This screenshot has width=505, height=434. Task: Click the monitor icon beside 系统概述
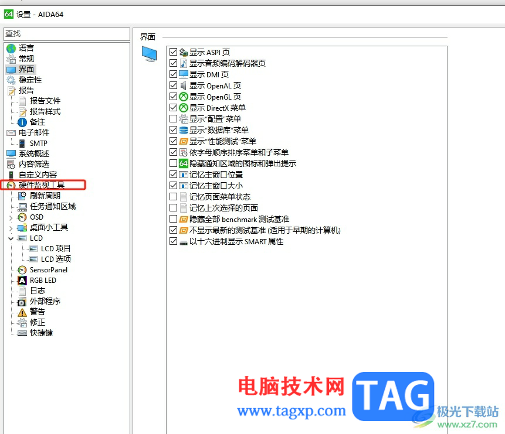coord(11,154)
